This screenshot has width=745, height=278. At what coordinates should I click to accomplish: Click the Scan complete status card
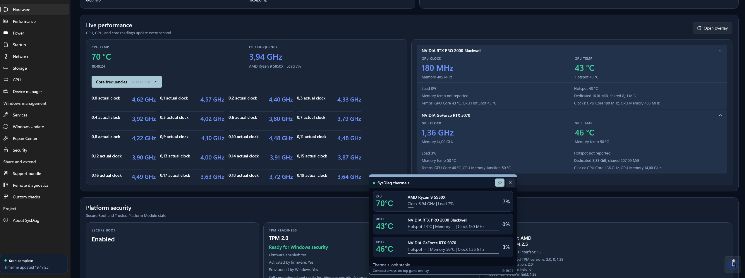34,264
